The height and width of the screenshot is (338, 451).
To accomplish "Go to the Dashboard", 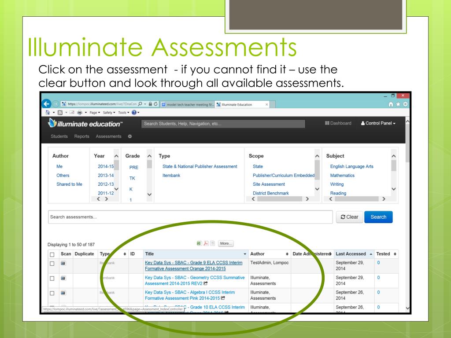I will click(x=338, y=123).
